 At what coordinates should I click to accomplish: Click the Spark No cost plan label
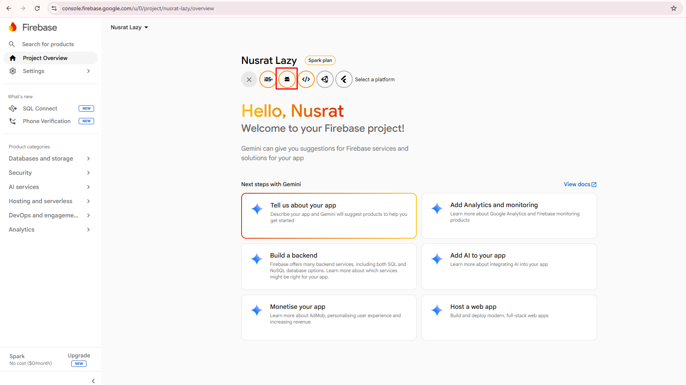pos(30,359)
